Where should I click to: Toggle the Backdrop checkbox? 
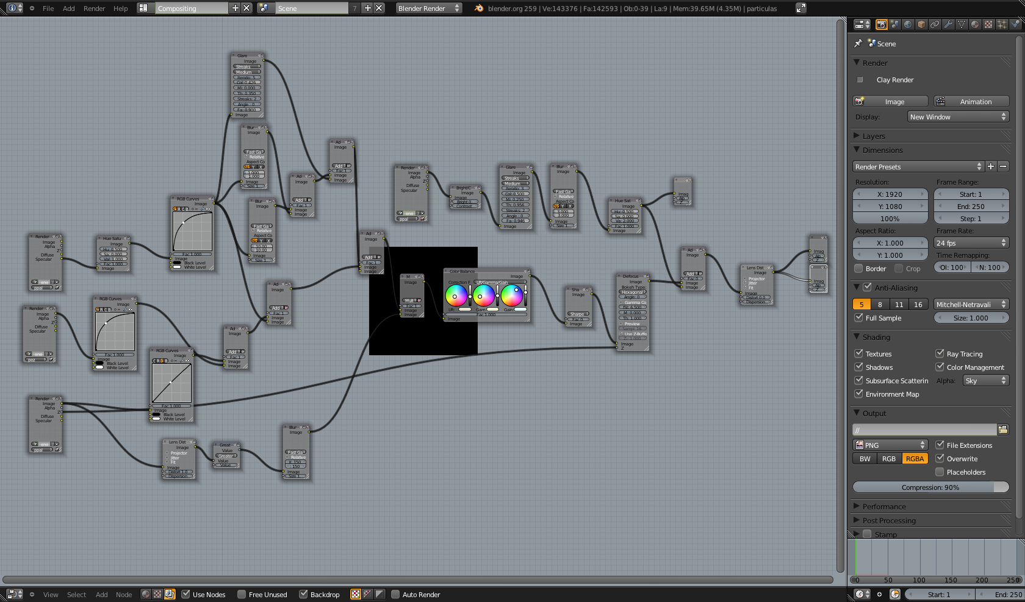tap(303, 594)
